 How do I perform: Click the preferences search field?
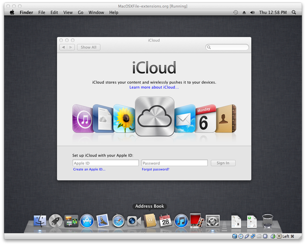(x=227, y=47)
